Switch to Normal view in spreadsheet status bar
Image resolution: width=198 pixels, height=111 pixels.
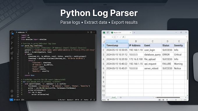point(160,100)
